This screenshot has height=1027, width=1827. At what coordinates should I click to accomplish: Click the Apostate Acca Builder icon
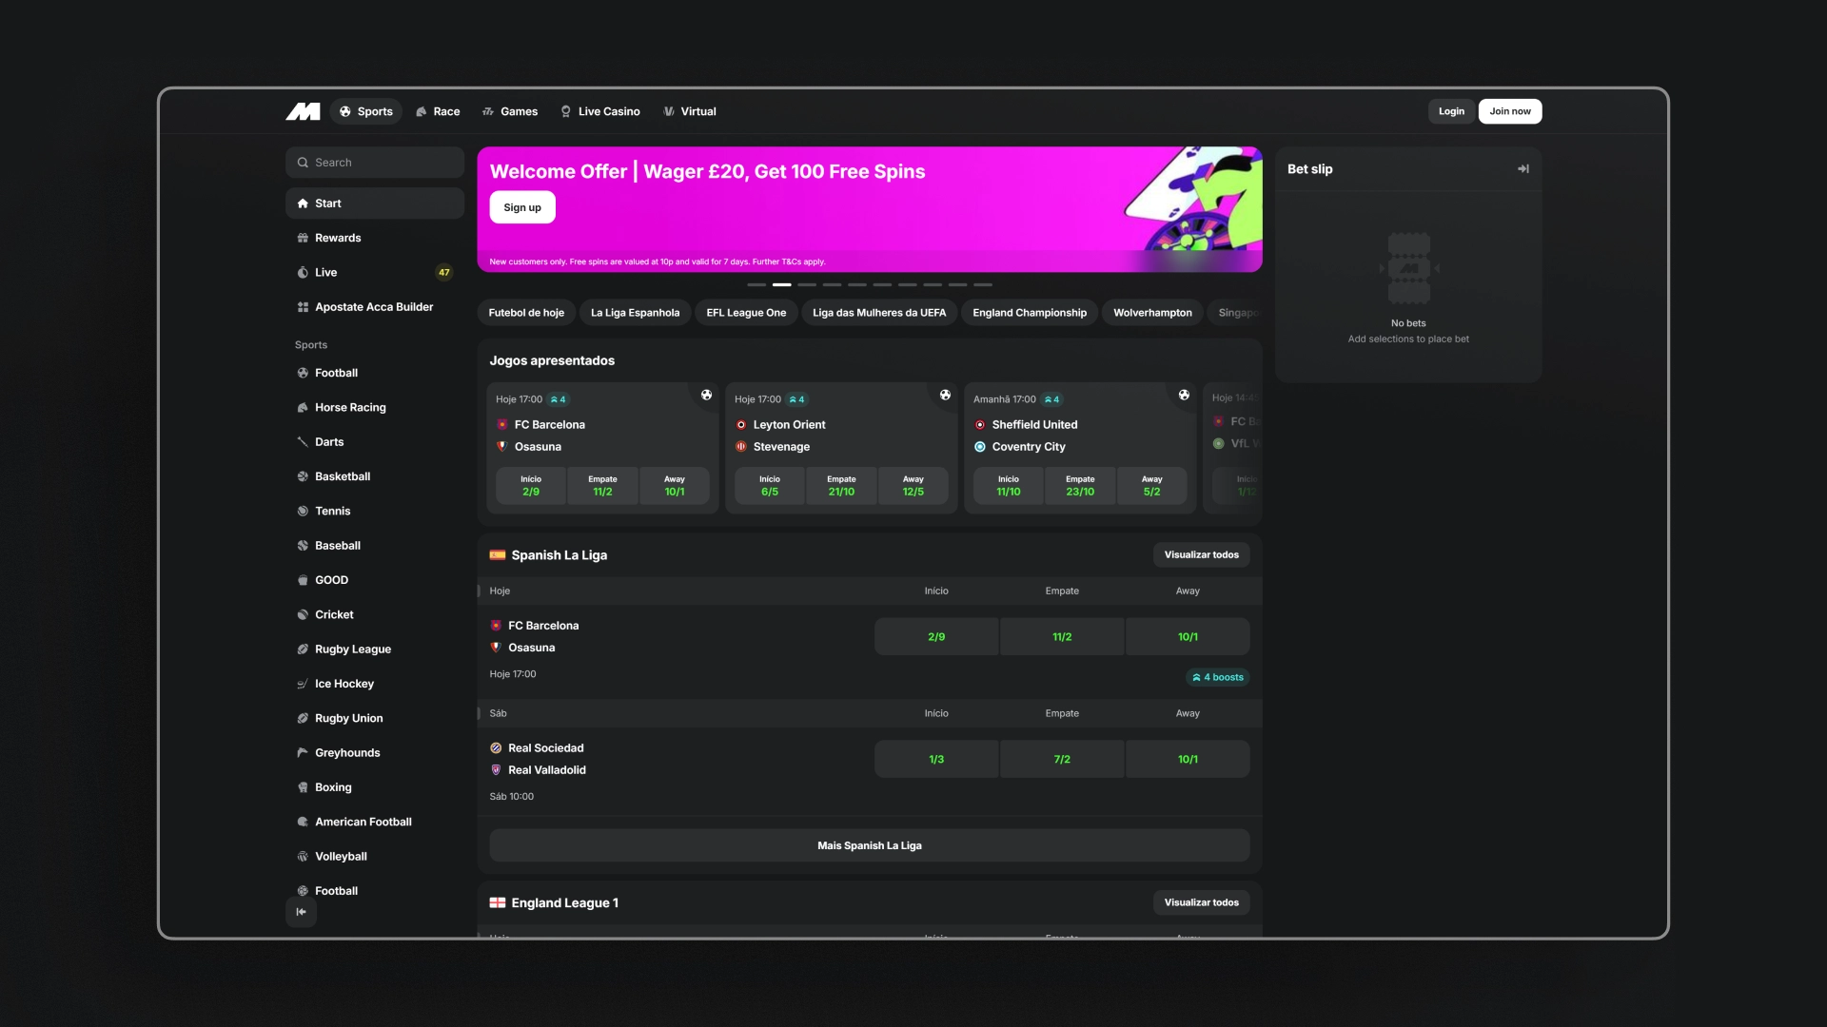point(303,307)
